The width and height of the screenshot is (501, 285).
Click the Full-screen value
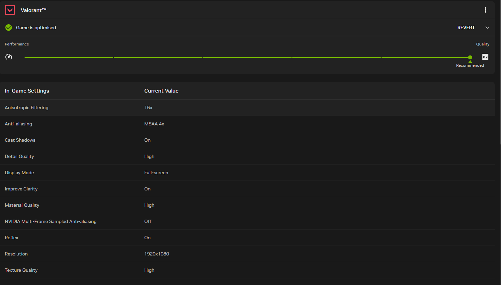(x=156, y=173)
